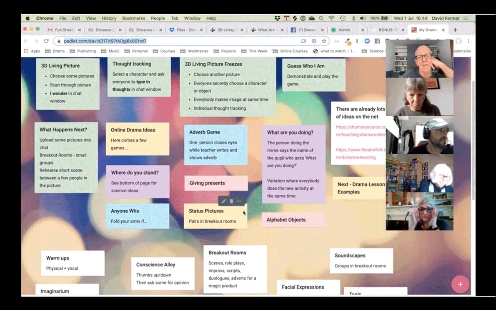Image resolution: width=496 pixels, height=310 pixels.
Task: Close the My Drama tab
Action: pos(443,30)
